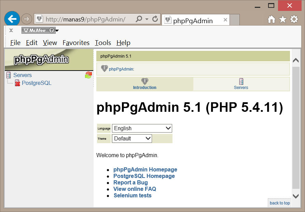
Task: Click the Servers icon in the tree panel
Action: point(9,75)
